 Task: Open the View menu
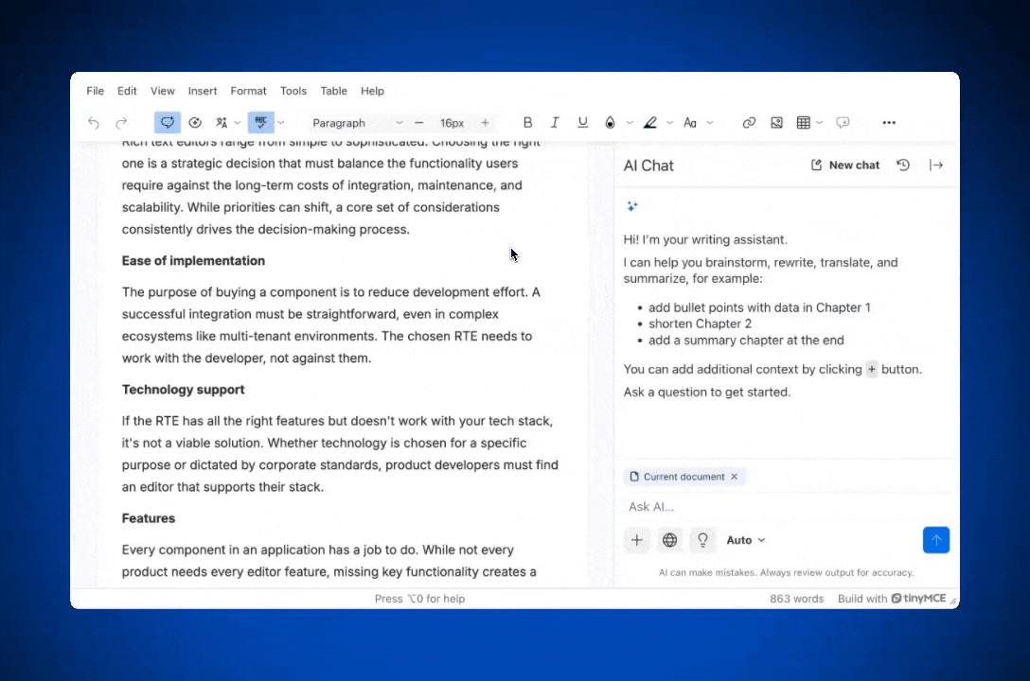162,91
